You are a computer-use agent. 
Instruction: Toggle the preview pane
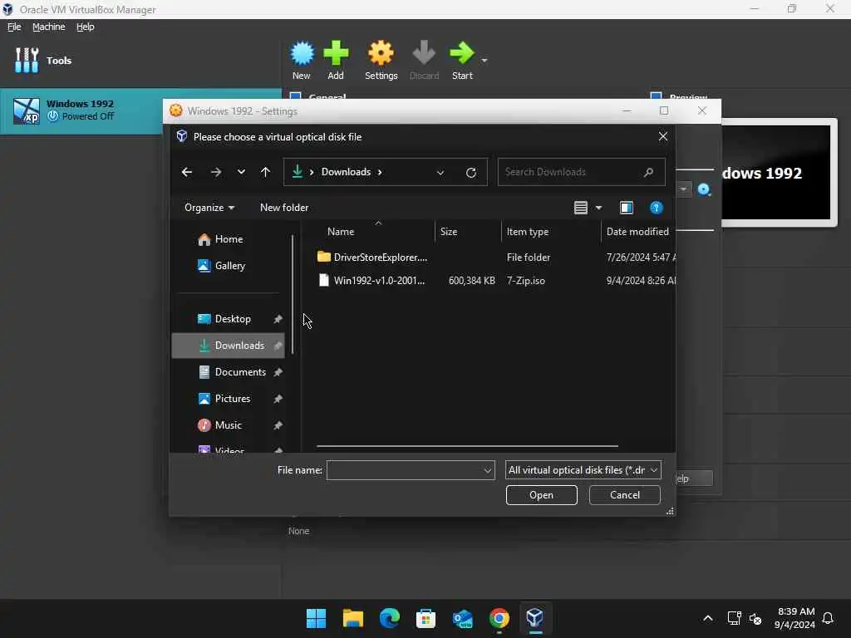(x=627, y=208)
